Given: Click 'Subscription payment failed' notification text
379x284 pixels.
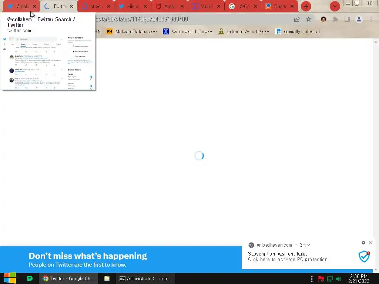Looking at the screenshot, I should tap(278, 254).
